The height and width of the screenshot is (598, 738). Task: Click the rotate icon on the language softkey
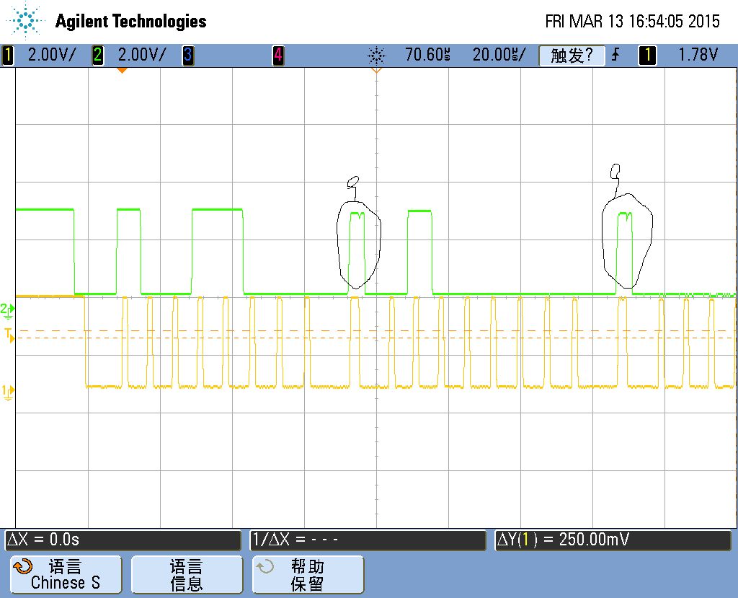point(22,567)
